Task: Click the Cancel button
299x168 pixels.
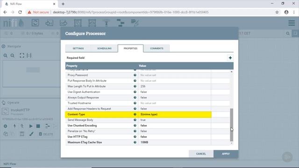Action: click(x=201, y=154)
